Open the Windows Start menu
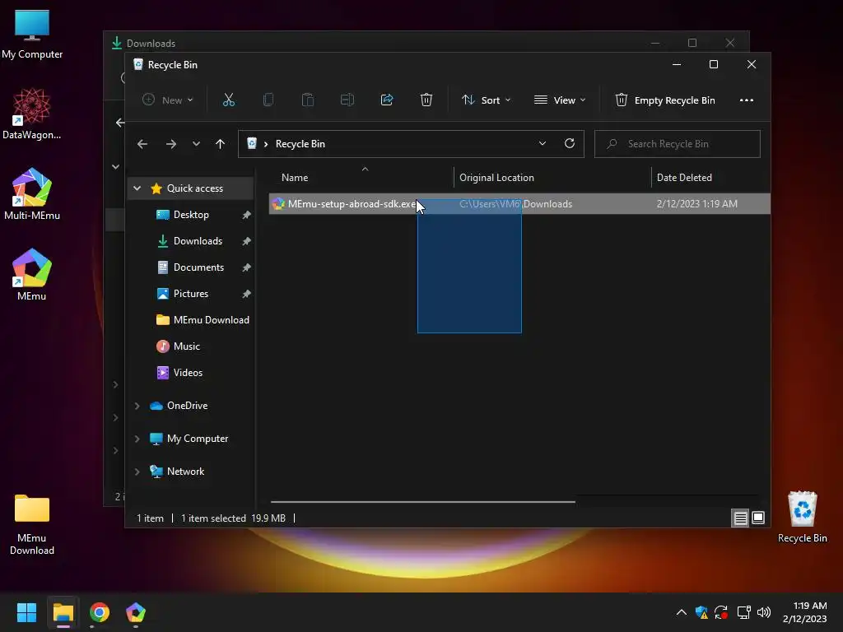843x632 pixels. pyautogui.click(x=26, y=612)
